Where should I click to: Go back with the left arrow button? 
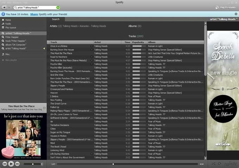(x=4, y=7)
